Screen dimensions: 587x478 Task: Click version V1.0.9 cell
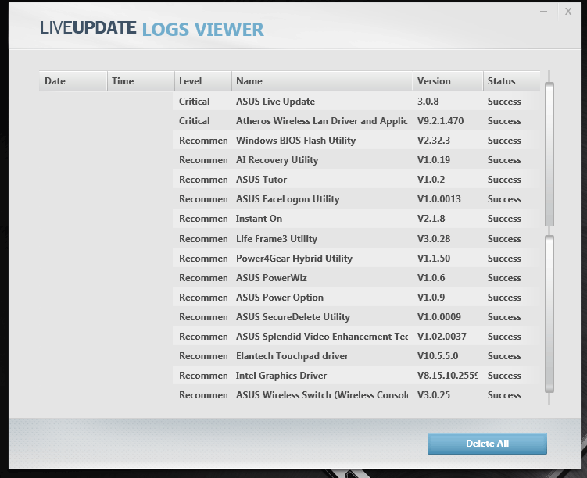[431, 298]
